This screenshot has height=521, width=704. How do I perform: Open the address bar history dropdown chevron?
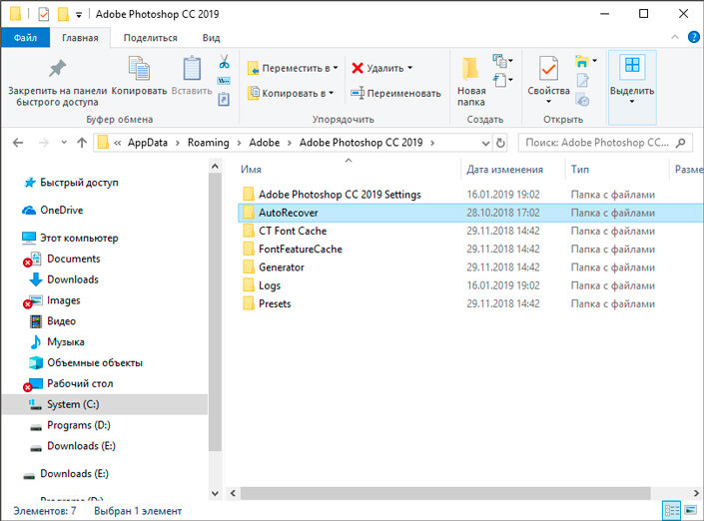pos(485,143)
